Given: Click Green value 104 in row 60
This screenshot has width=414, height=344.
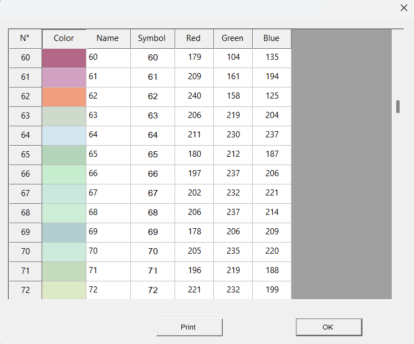Looking at the screenshot, I should click(x=233, y=58).
